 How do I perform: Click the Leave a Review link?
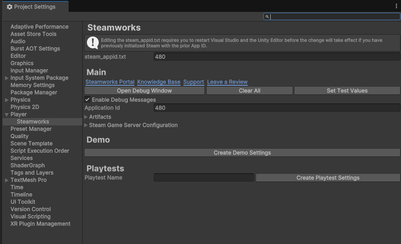click(x=227, y=82)
